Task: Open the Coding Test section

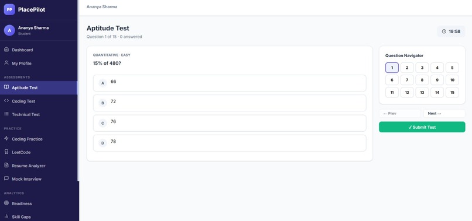Action: coord(39,101)
